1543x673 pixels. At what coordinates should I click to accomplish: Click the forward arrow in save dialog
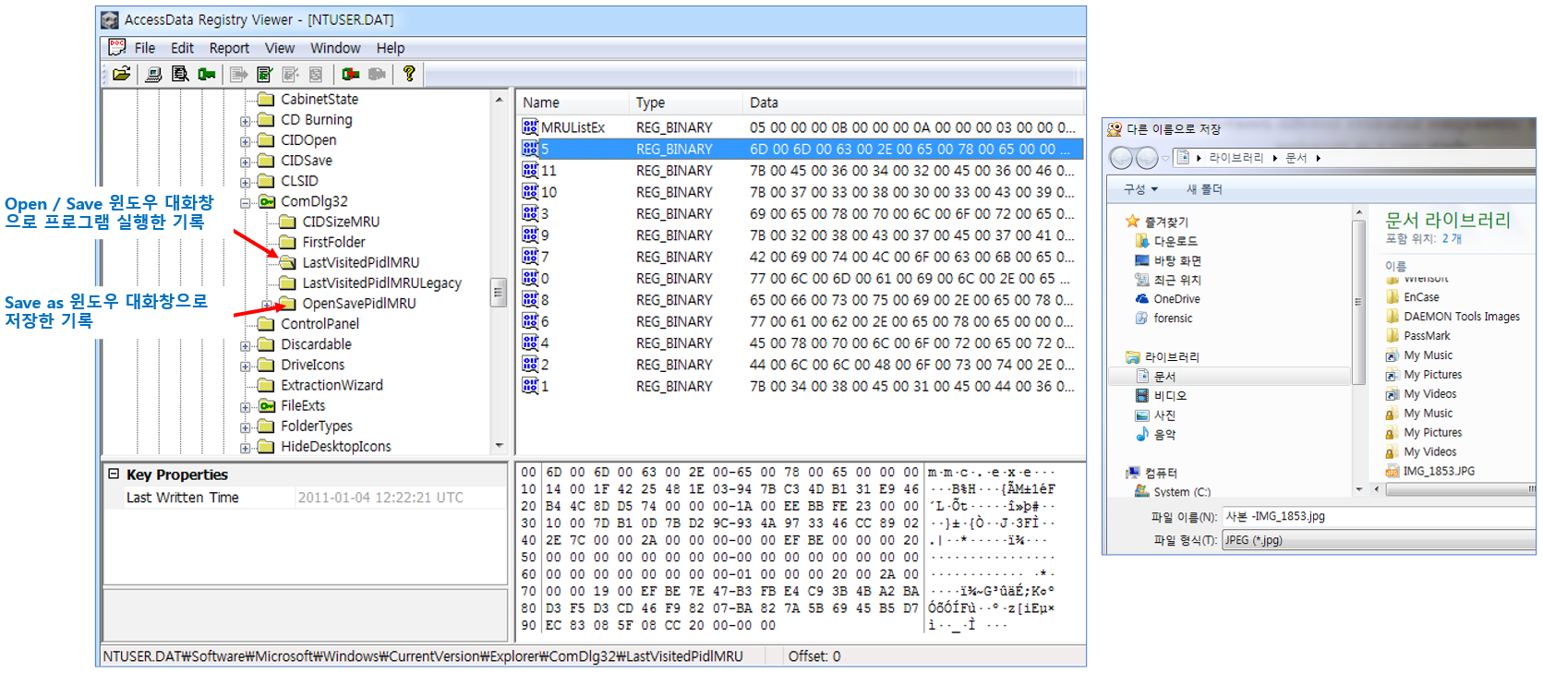click(1147, 158)
